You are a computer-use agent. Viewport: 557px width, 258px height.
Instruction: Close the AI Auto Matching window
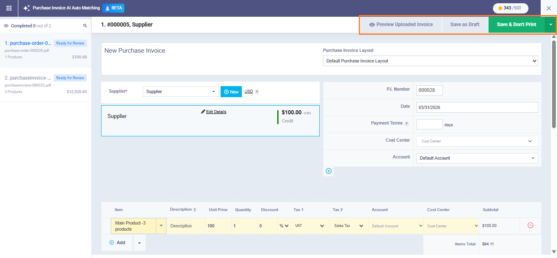(548, 8)
